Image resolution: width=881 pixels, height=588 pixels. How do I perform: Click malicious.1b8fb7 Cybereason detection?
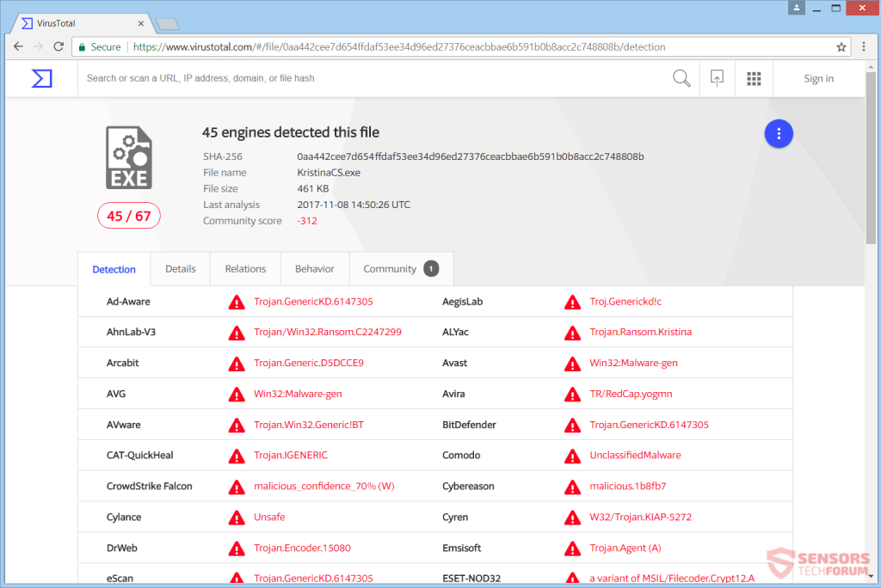627,486
